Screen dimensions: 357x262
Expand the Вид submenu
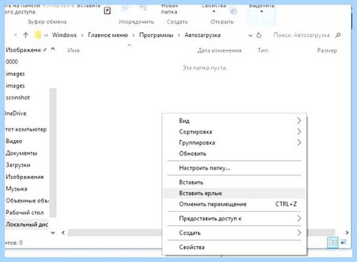tap(234, 121)
